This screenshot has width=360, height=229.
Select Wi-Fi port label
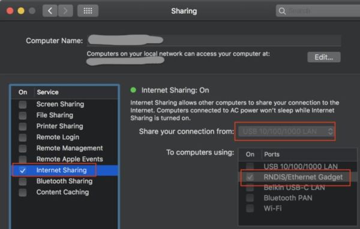pos(272,209)
